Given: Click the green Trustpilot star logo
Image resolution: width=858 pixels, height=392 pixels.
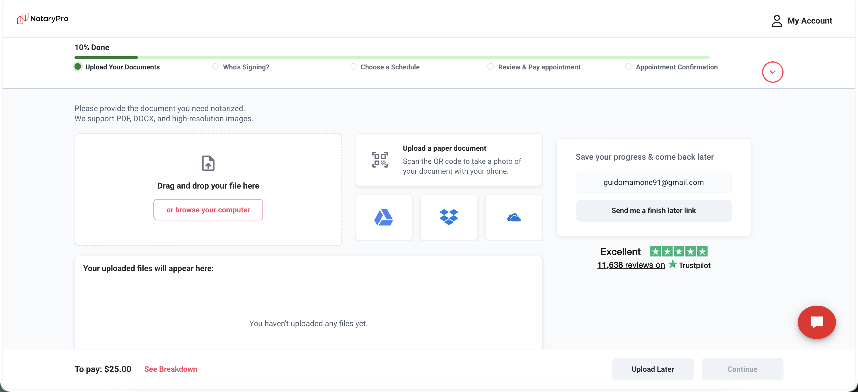Looking at the screenshot, I should [672, 265].
